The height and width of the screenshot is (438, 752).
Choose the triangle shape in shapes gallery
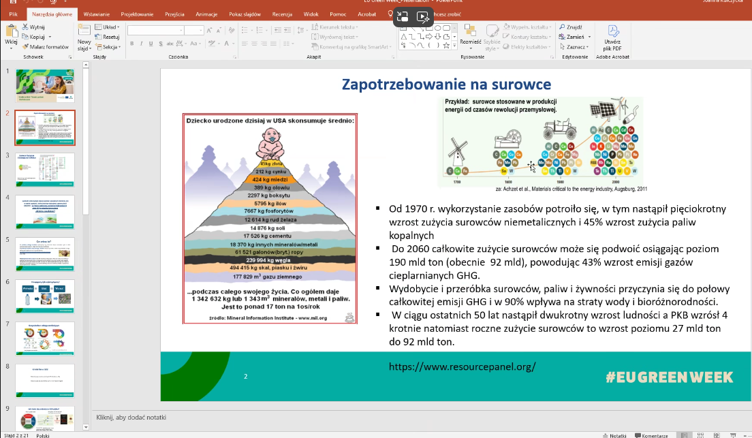click(404, 37)
